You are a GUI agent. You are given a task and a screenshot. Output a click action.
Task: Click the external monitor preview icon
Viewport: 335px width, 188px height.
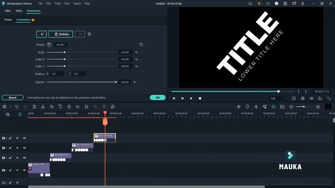(294, 98)
